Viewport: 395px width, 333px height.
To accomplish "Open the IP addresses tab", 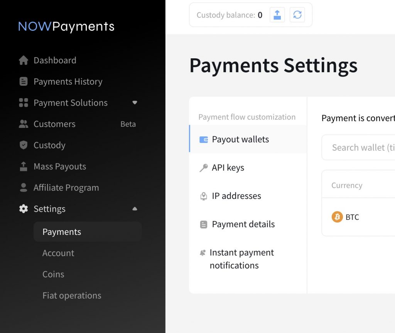I will [x=248, y=196].
